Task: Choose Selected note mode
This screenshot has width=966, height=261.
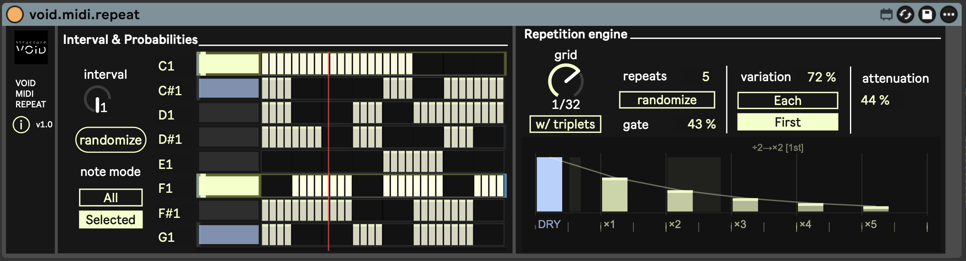Action: point(110,219)
